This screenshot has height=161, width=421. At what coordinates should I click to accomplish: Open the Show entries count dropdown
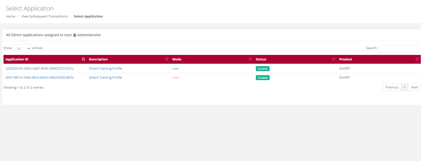tap(22, 48)
